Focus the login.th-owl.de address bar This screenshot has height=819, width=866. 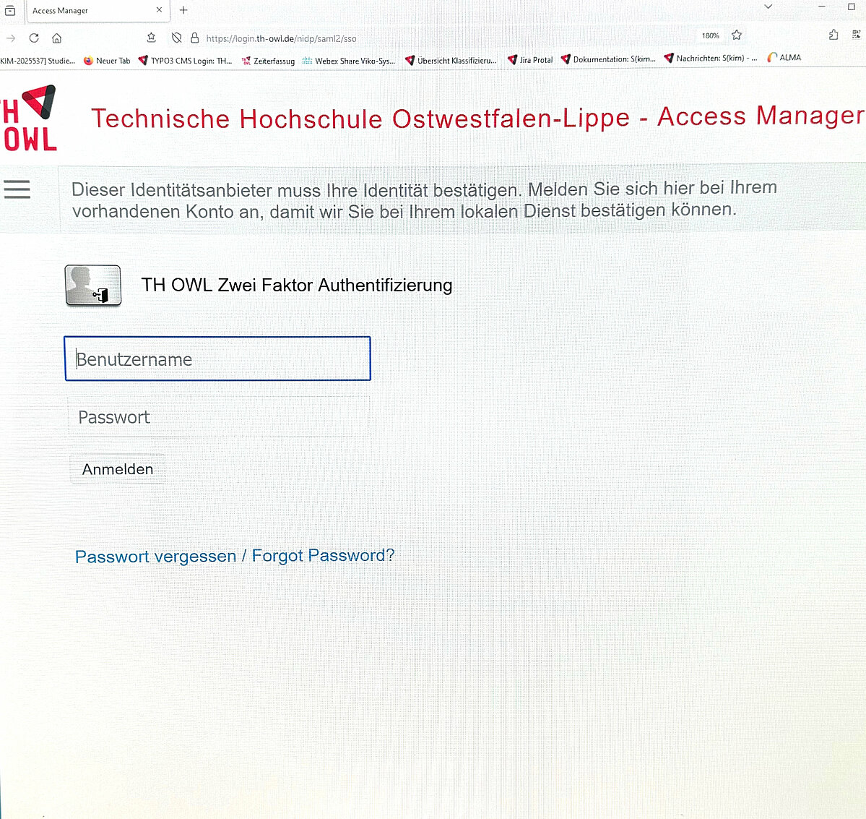281,39
